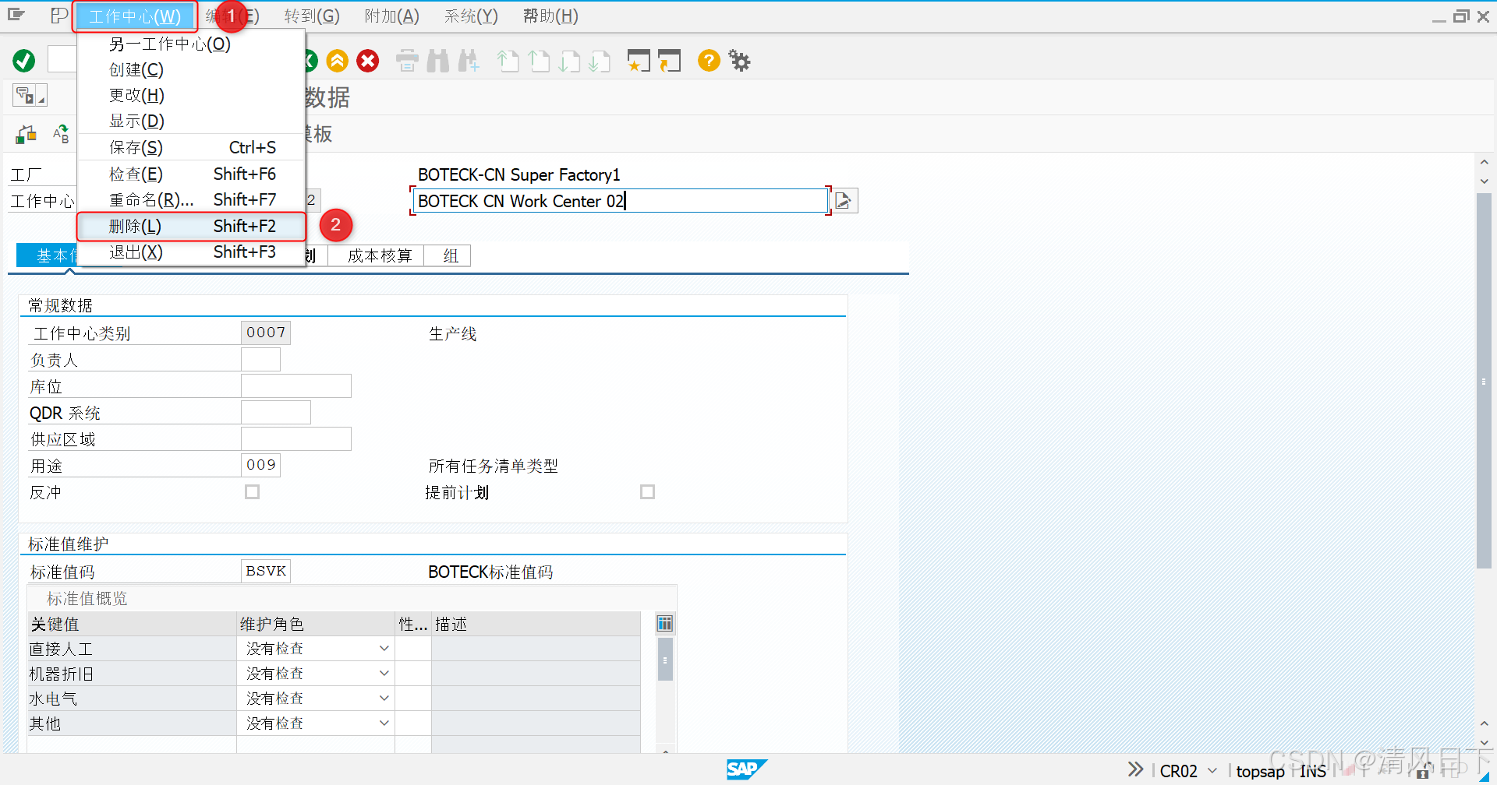Click the Last Page icon
This screenshot has height=785, width=1497.
coord(600,61)
